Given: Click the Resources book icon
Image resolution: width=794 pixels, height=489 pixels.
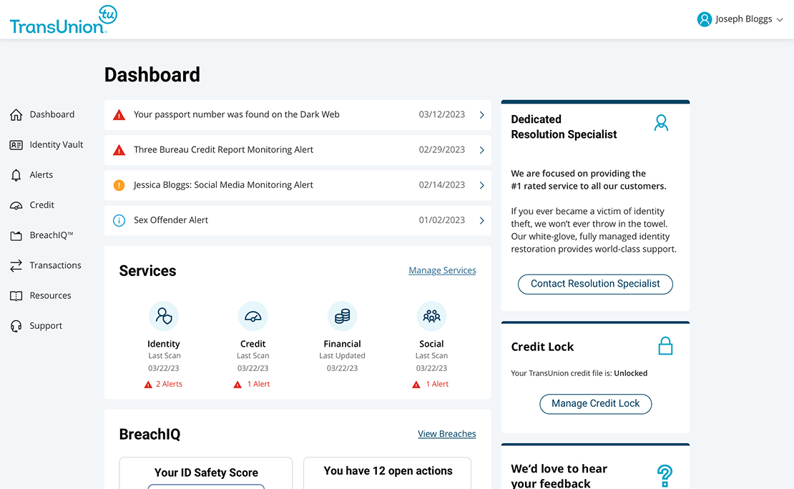Looking at the screenshot, I should pos(16,296).
